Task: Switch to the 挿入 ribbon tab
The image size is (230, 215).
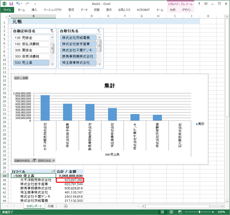Action: [34, 10]
